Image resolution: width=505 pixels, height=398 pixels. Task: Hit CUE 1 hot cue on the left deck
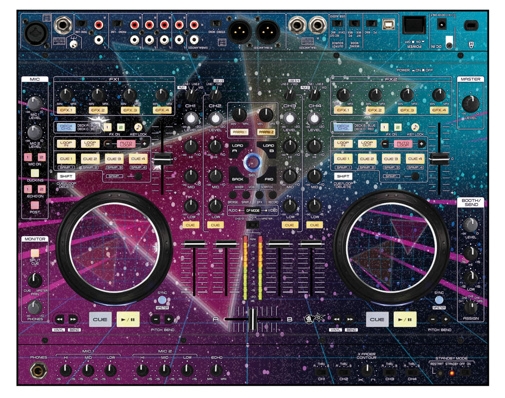(66, 159)
